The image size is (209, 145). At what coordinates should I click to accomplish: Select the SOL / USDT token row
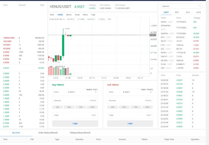181,49
